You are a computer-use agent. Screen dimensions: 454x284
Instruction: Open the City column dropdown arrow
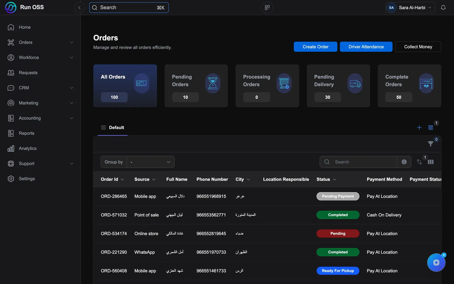point(248,179)
